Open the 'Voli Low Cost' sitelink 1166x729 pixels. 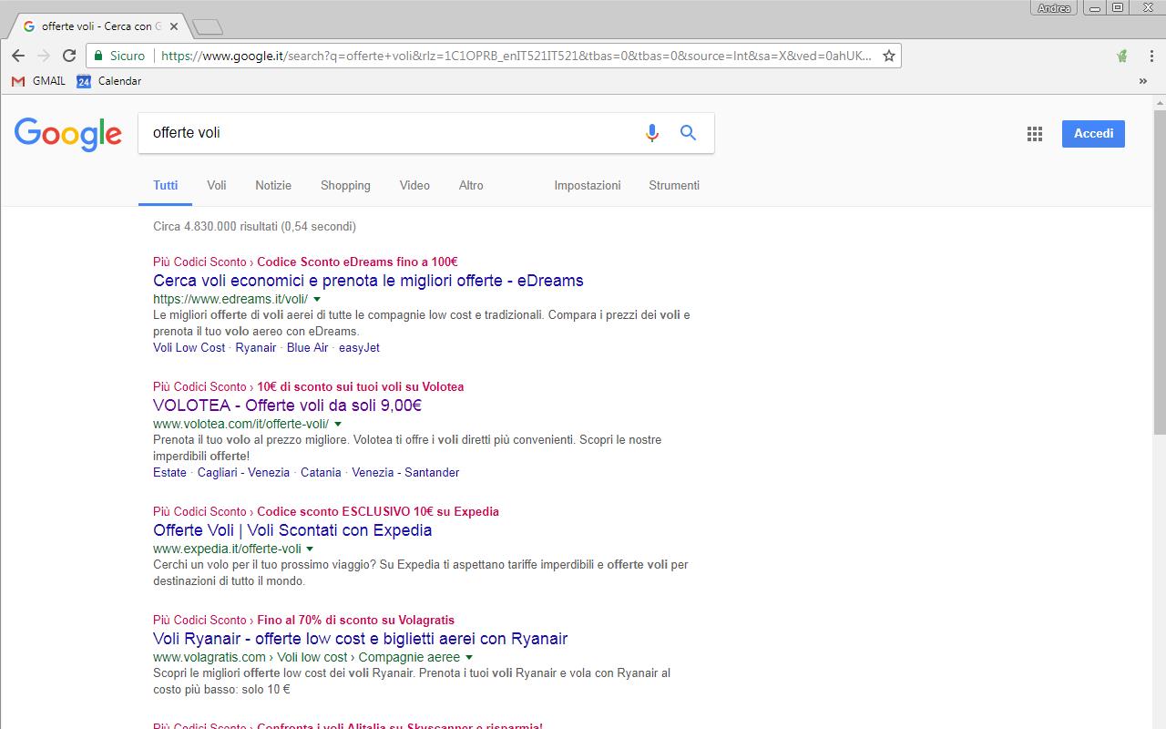click(x=189, y=347)
